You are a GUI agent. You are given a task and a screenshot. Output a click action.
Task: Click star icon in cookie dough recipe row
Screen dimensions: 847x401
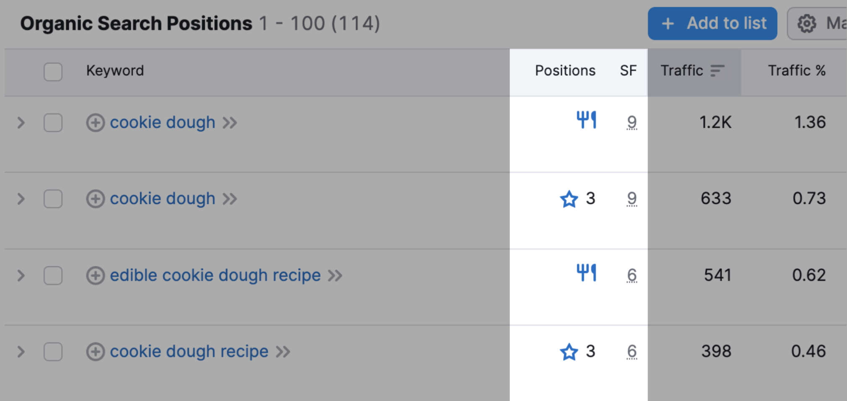[x=569, y=352]
